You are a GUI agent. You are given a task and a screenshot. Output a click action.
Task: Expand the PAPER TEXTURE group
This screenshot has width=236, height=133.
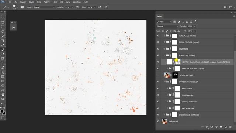point(164,42)
